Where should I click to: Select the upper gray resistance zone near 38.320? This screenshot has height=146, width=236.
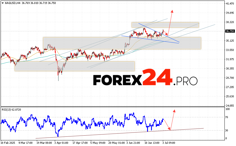(165, 25)
